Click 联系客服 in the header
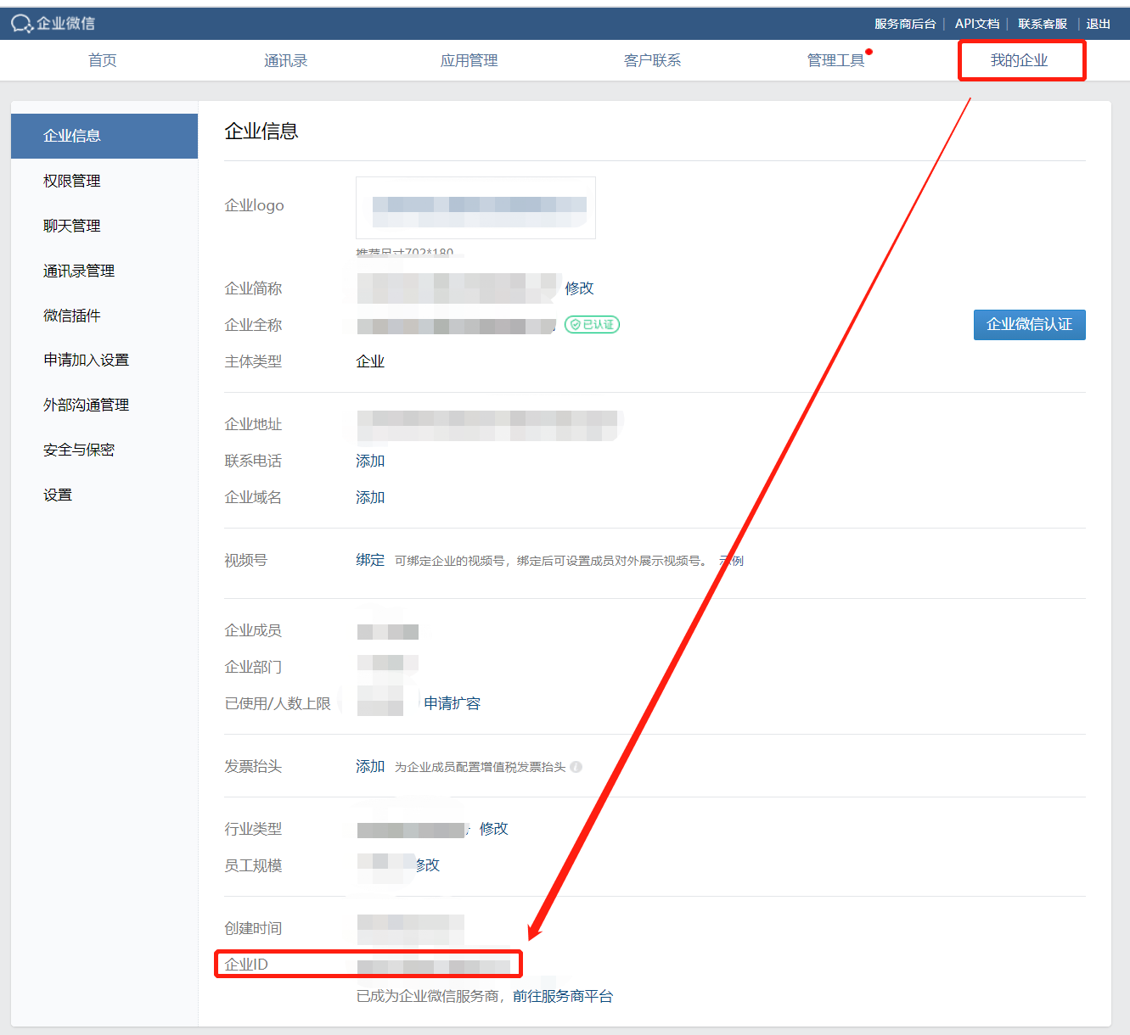This screenshot has height=1035, width=1130. click(x=1043, y=24)
